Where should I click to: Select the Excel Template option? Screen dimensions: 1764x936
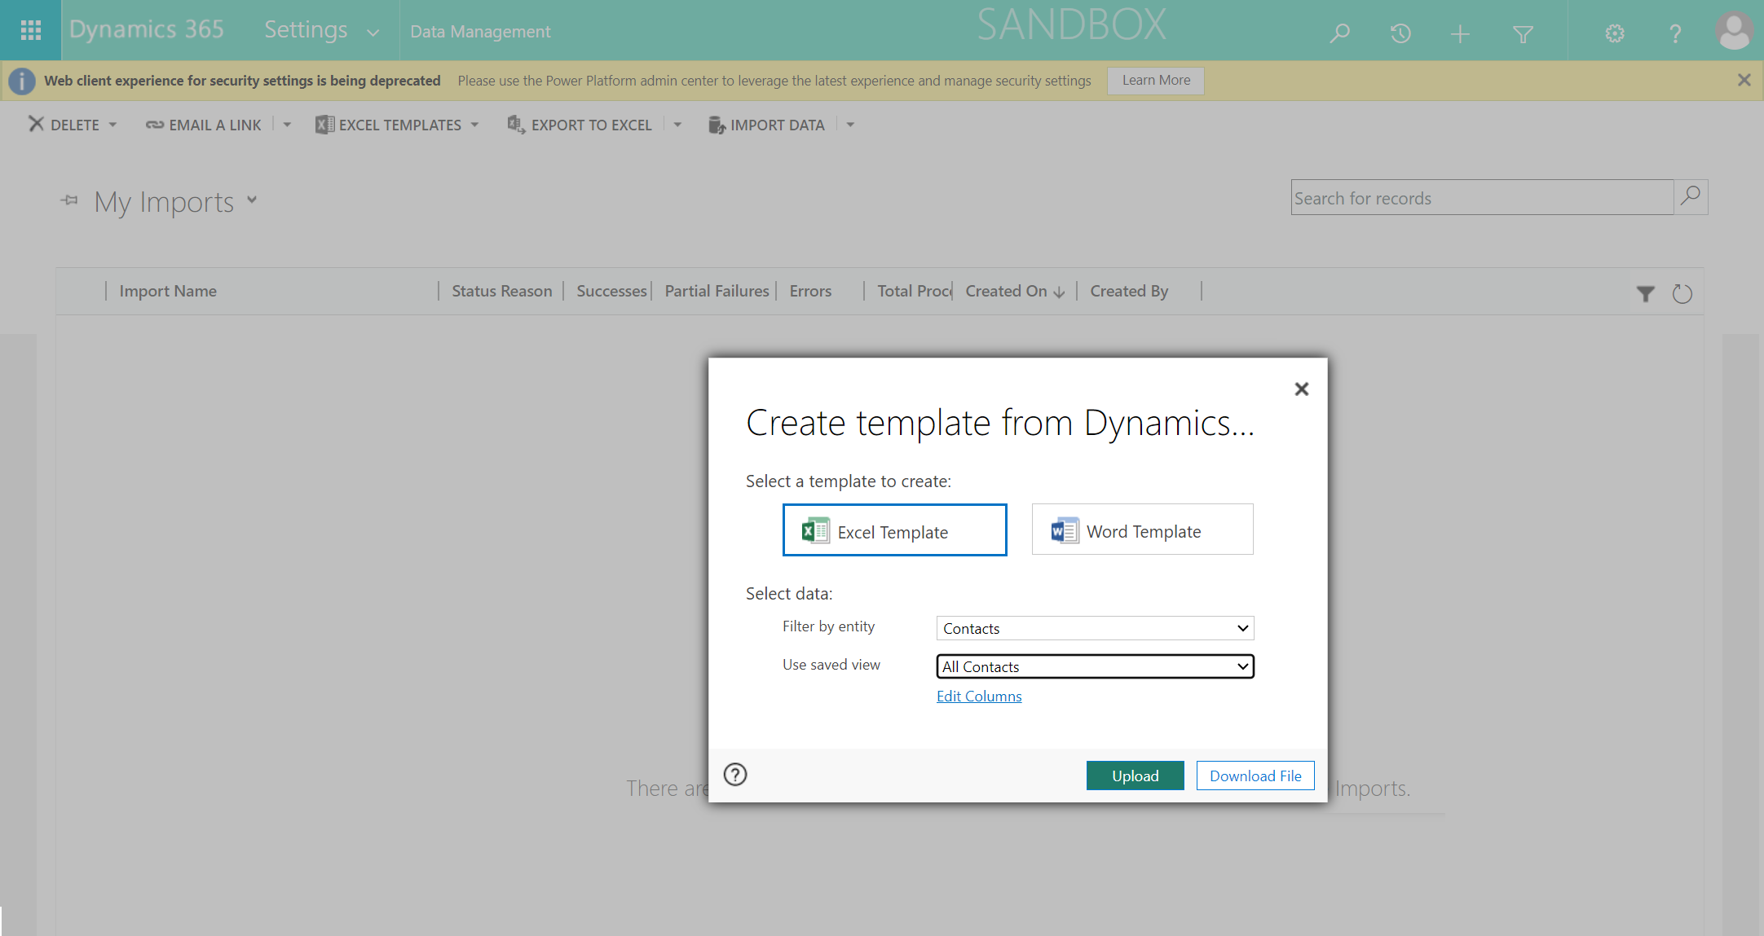pyautogui.click(x=894, y=530)
